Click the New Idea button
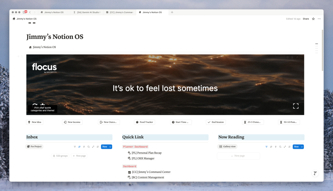Viewport: 333px width, 191px height. (34, 122)
